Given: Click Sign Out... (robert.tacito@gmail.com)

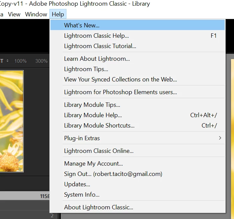Looking at the screenshot, I should pyautogui.click(x=138, y=174).
